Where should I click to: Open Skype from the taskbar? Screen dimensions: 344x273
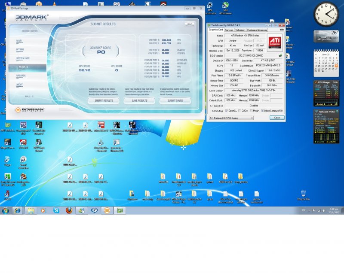(x=56, y=210)
